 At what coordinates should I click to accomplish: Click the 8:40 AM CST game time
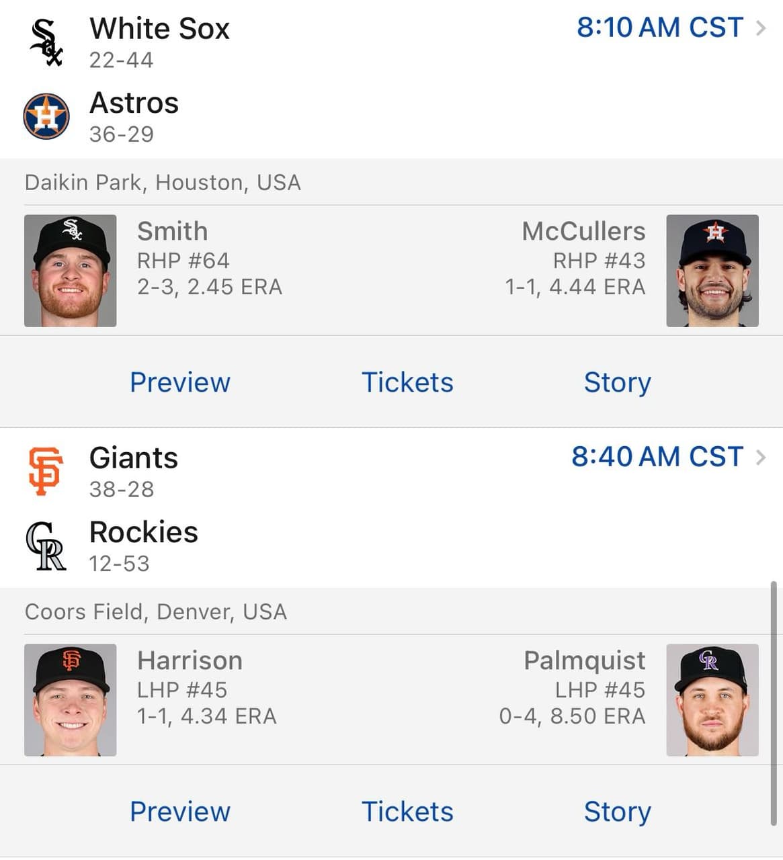click(x=657, y=457)
